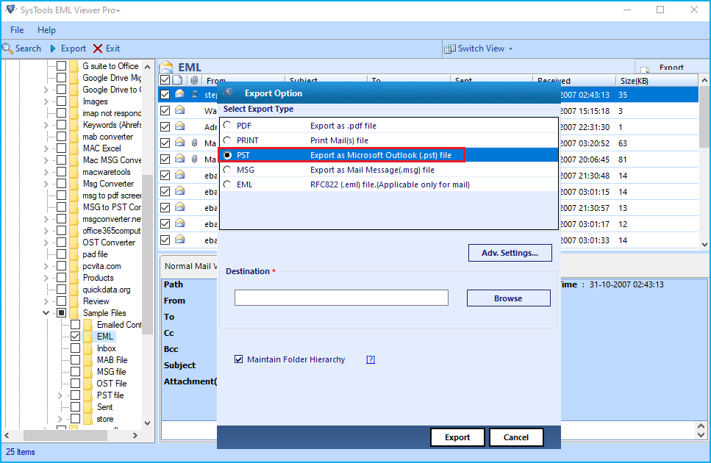Toggle Maintain Folder Hierarchy checkbox
Viewport: 711px width, 463px height.
238,359
